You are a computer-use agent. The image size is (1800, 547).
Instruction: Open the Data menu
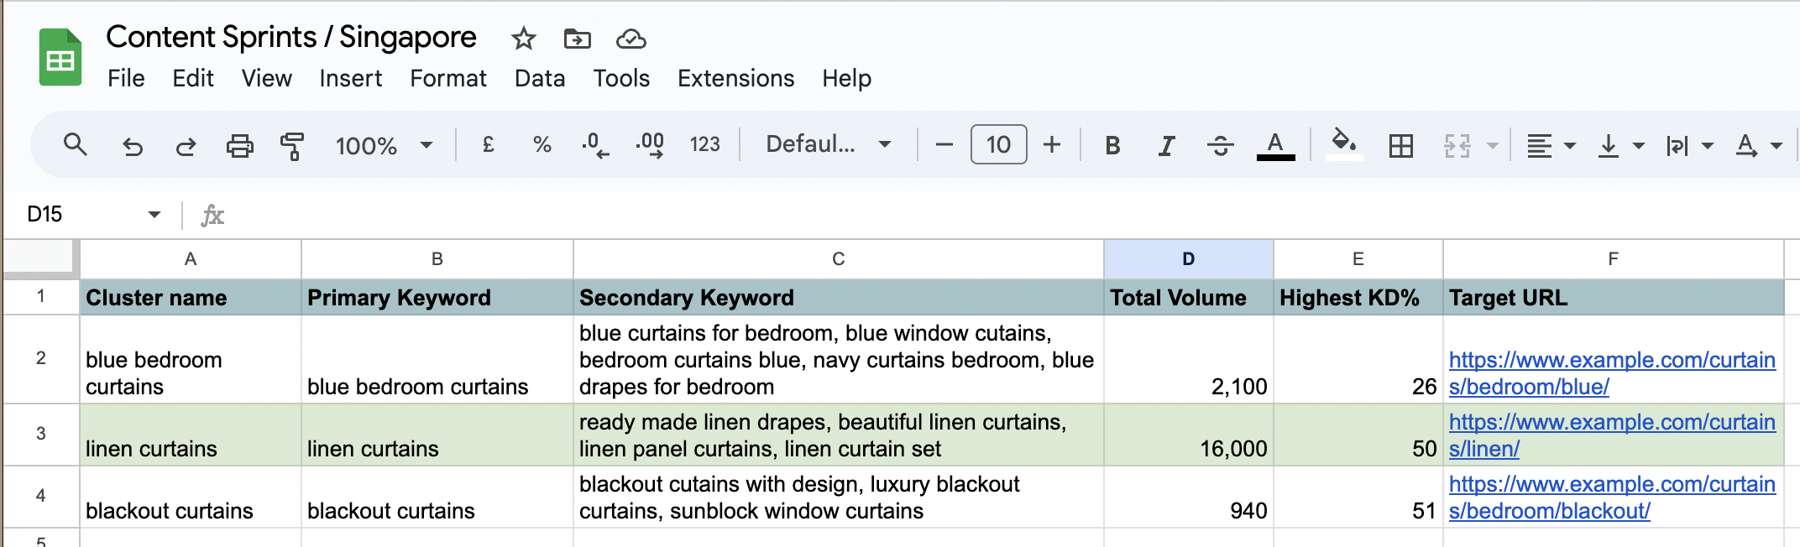[x=539, y=78]
